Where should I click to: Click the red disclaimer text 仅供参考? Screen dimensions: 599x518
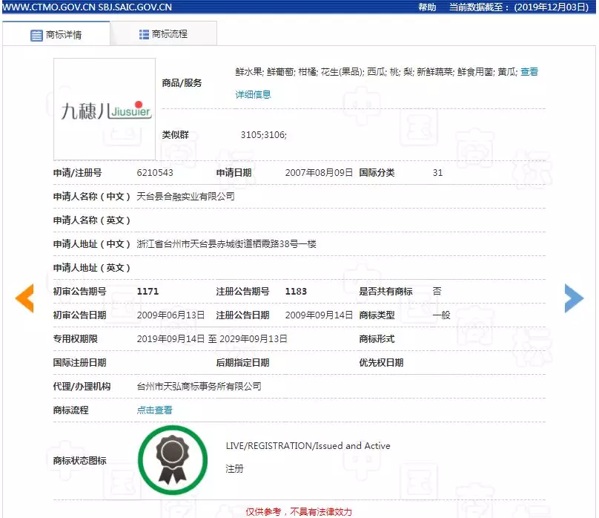(265, 511)
